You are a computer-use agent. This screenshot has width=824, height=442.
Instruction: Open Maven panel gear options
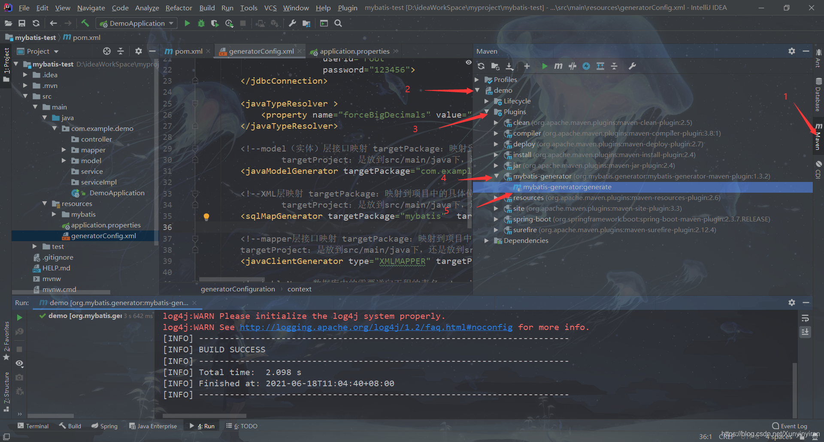click(792, 51)
